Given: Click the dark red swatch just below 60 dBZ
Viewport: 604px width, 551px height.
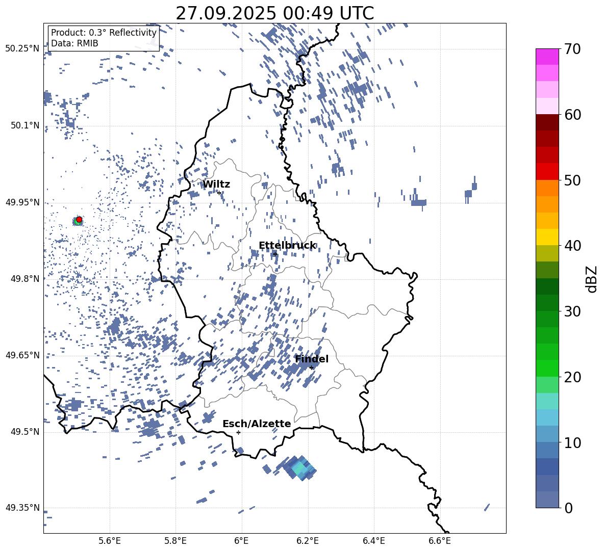Looking at the screenshot, I should coord(547,122).
